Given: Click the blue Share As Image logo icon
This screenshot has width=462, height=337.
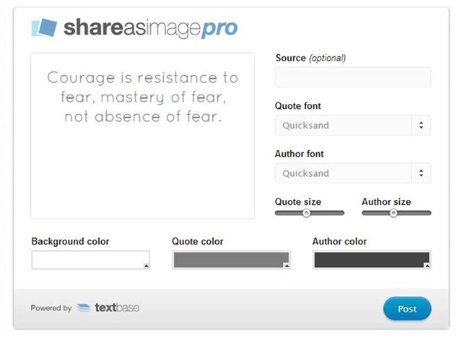Looking at the screenshot, I should point(45,27).
